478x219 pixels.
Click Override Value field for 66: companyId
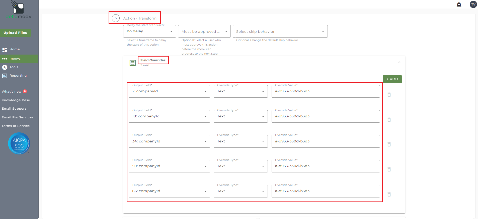pyautogui.click(x=325, y=191)
